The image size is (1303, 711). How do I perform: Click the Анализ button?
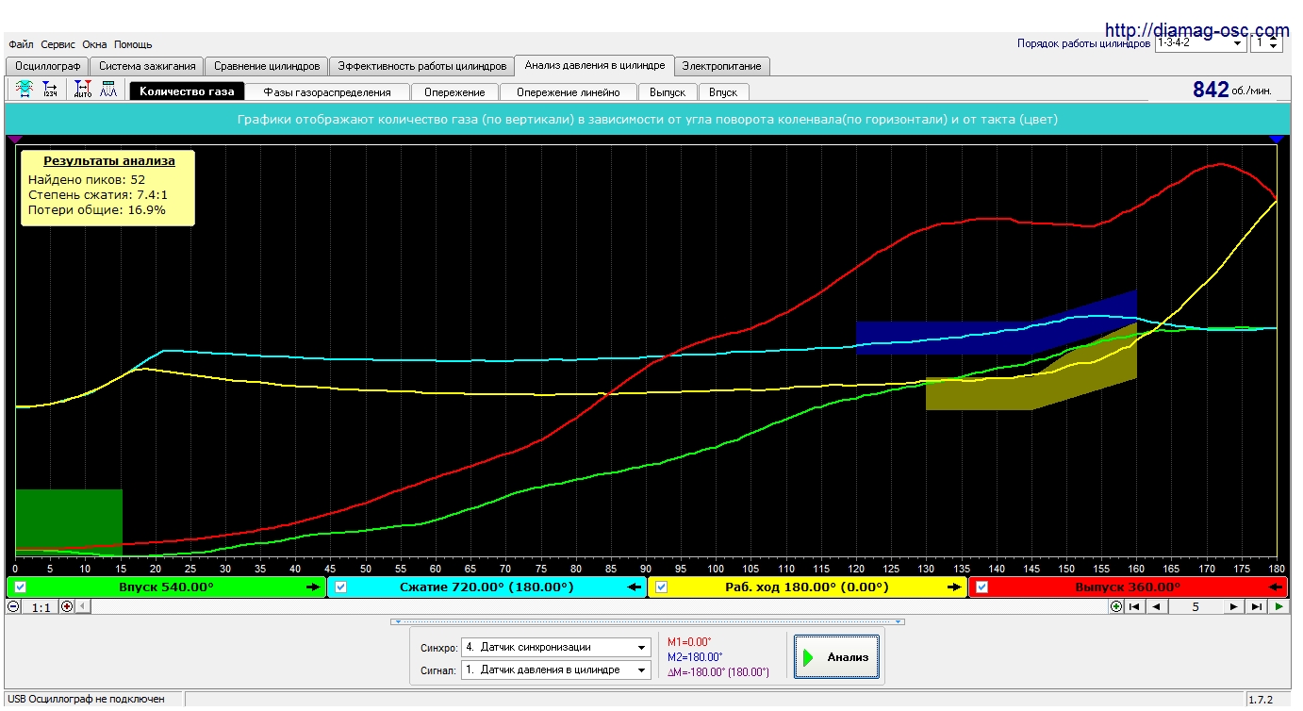click(837, 657)
